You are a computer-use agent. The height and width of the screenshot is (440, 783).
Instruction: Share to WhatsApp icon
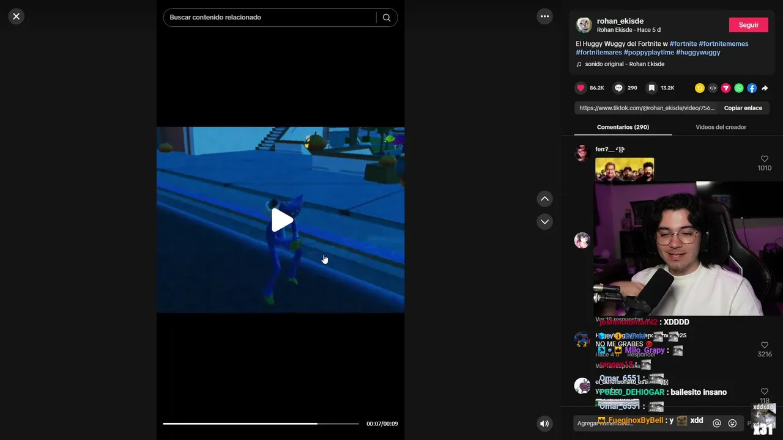[739, 88]
